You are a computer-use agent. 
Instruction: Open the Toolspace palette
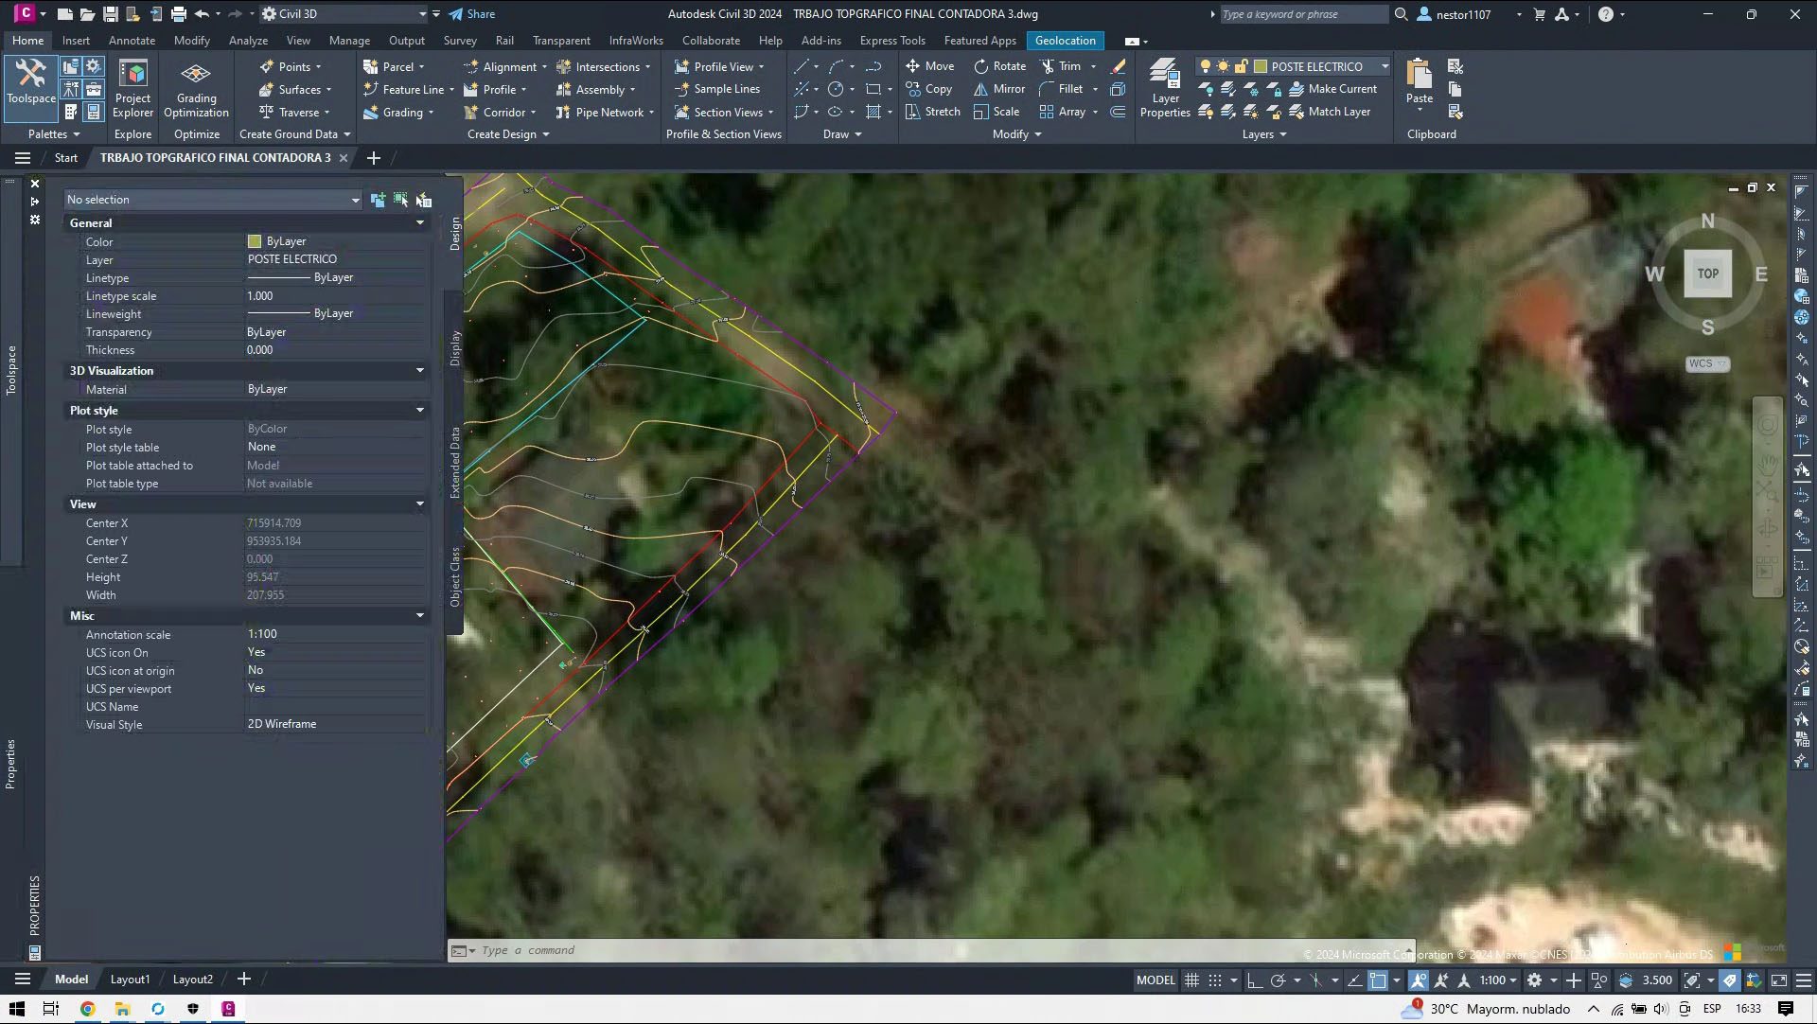pyautogui.click(x=31, y=81)
